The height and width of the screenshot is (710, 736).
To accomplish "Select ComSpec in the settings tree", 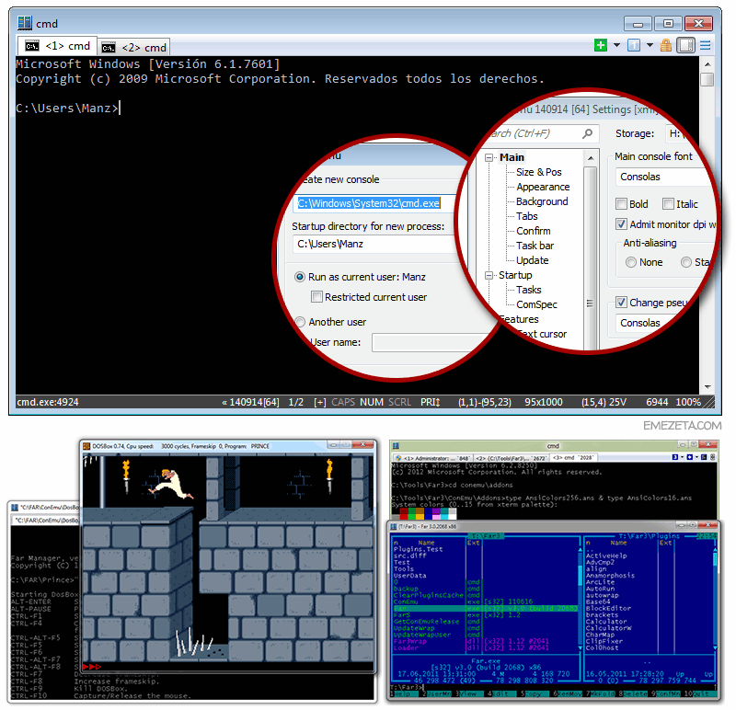I will [536, 304].
